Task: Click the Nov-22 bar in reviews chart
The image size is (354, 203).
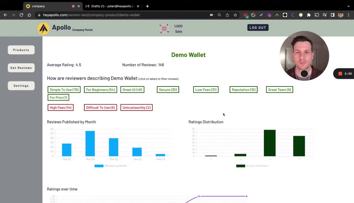Action: point(90,144)
